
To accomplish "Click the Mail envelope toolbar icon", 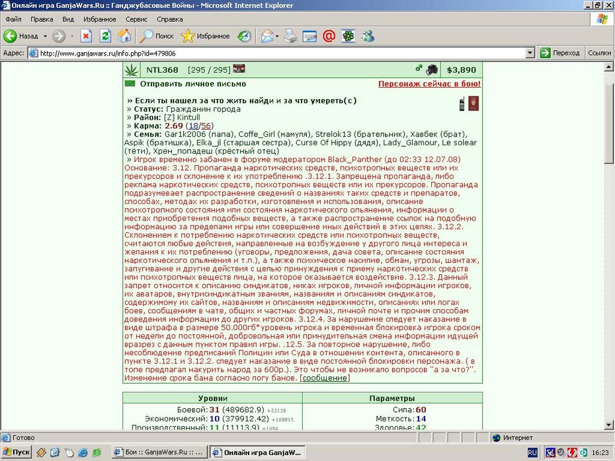I will [x=267, y=36].
